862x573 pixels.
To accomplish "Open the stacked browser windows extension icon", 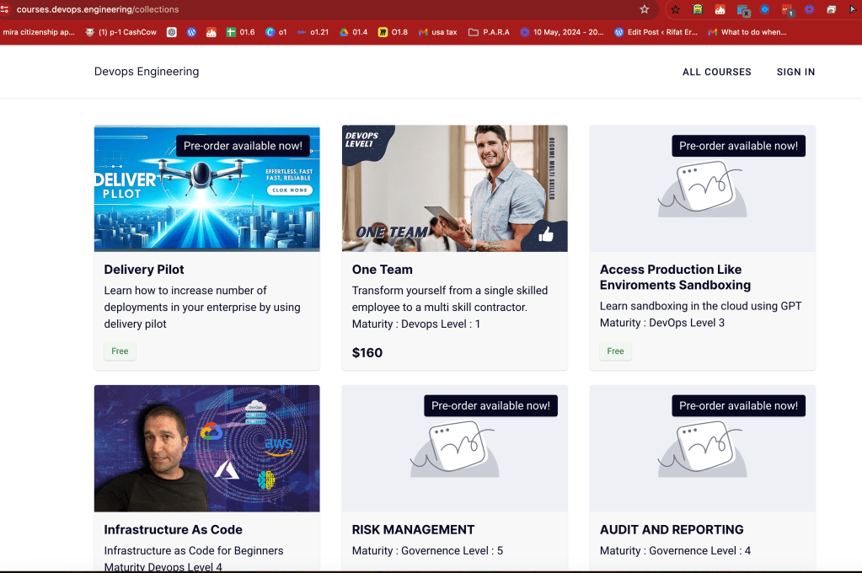I will 831,9.
